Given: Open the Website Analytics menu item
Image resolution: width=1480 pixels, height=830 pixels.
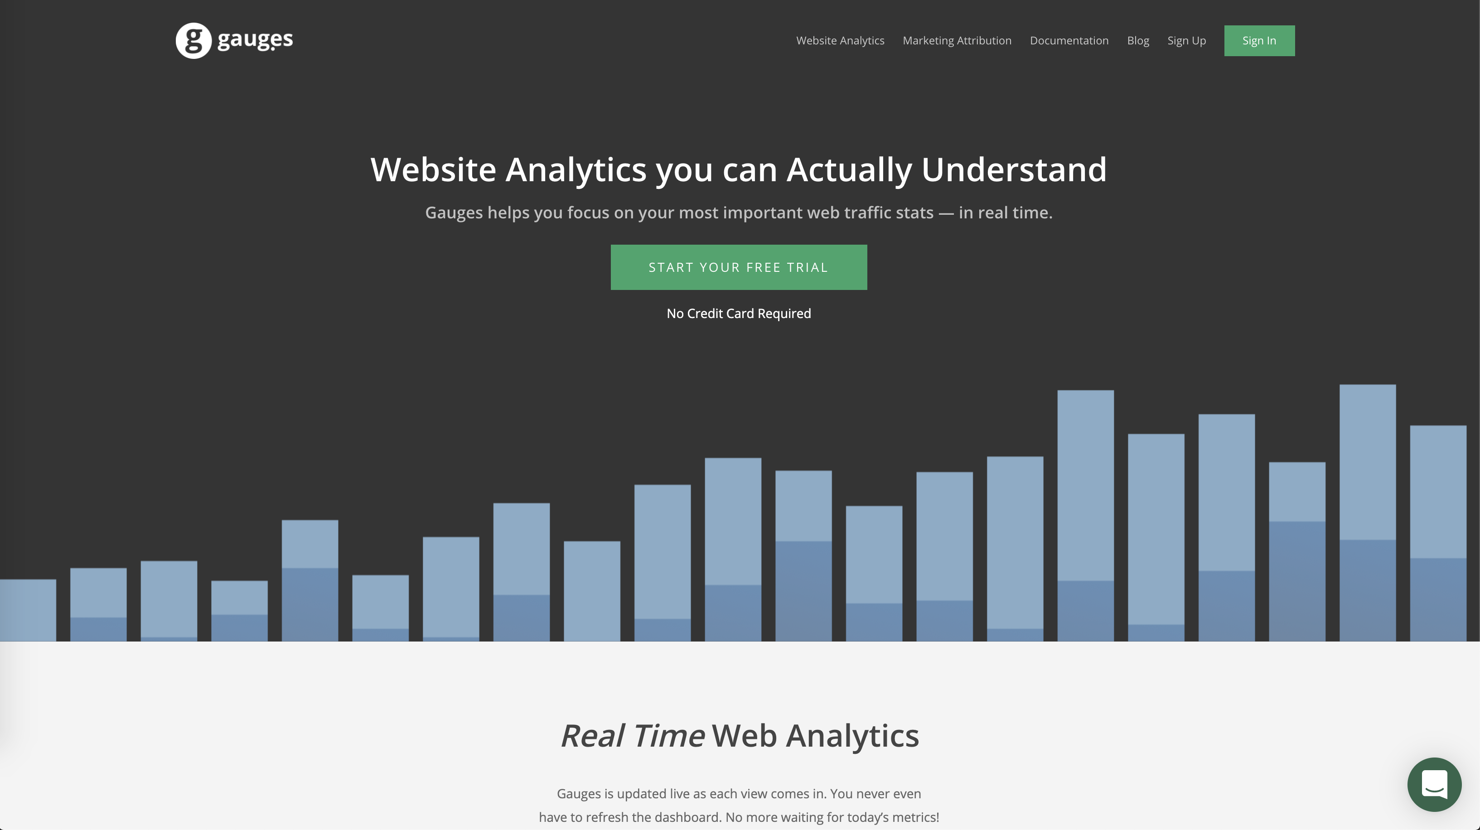Looking at the screenshot, I should pos(840,39).
